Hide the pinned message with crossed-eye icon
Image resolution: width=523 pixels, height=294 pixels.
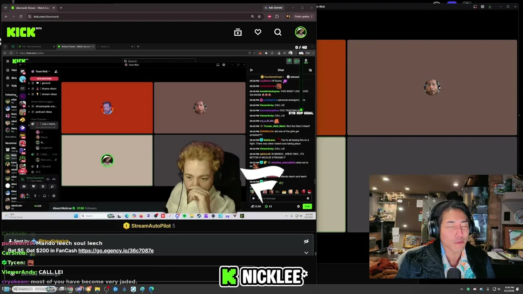click(x=306, y=241)
